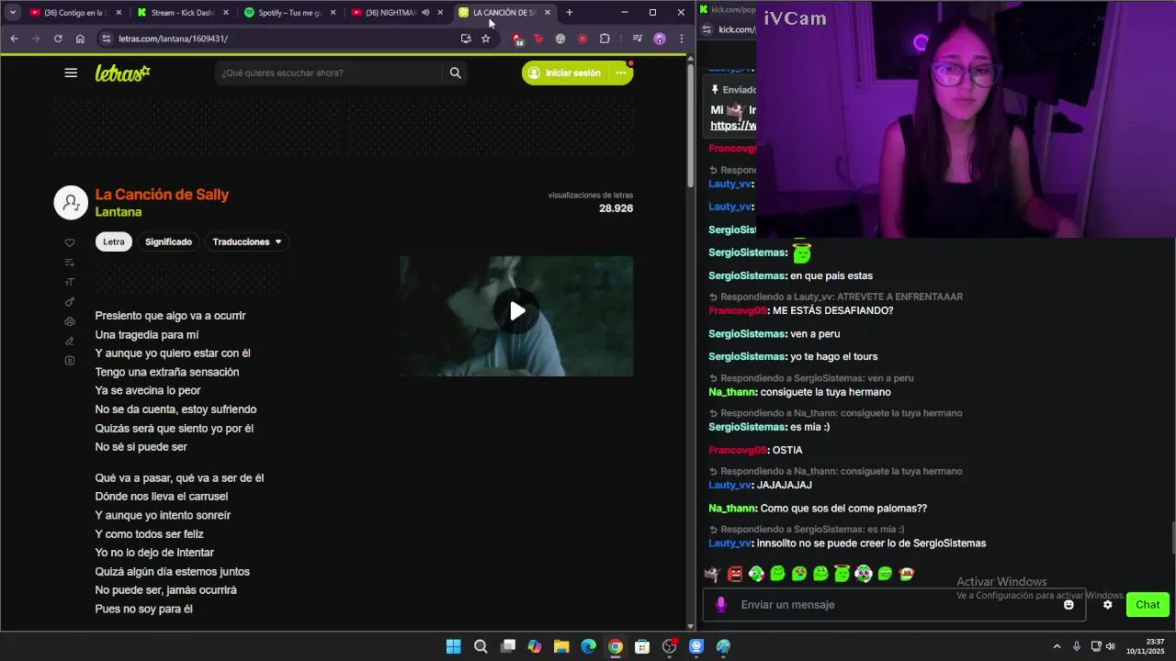This screenshot has height=661, width=1176.
Task: Go back to the previous page
Action: [x=14, y=39]
